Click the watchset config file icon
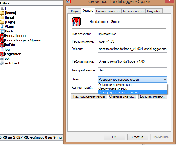 point(2,63)
